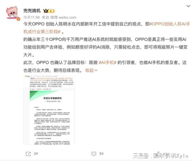
Task: Click the post text mentioning 陈明永
Action: pos(82,24)
